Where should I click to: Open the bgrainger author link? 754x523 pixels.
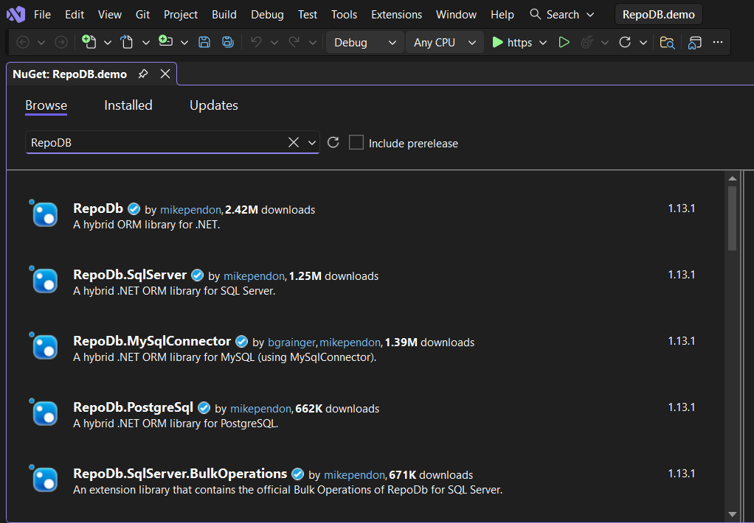point(291,343)
